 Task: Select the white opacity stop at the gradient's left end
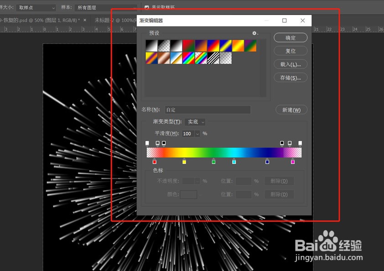147,143
